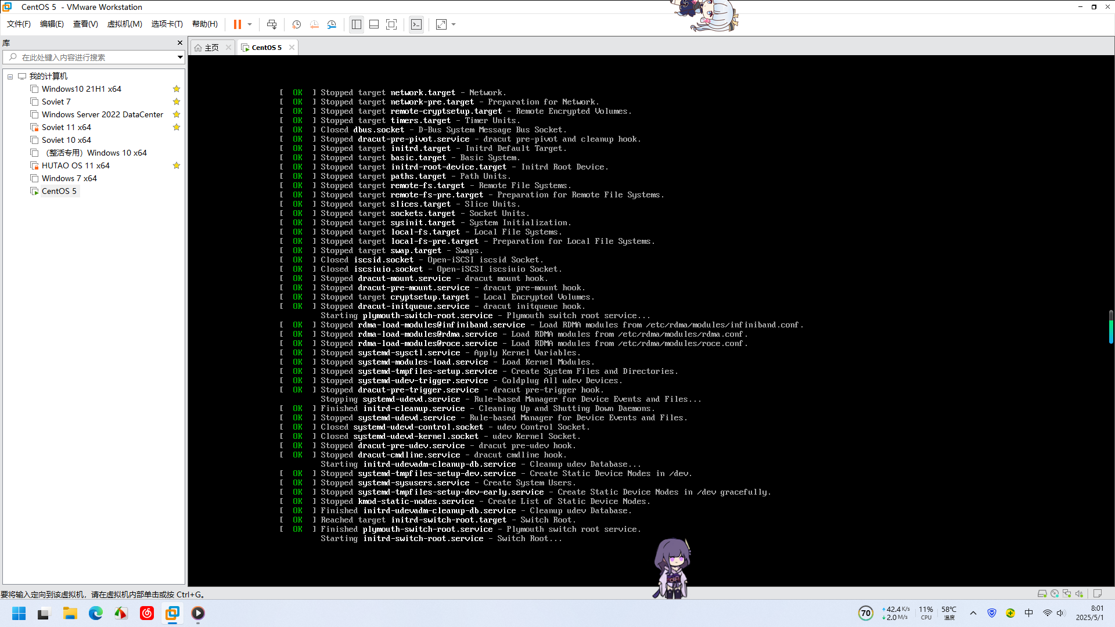Select Soviet 7 virtual machine

(x=56, y=102)
